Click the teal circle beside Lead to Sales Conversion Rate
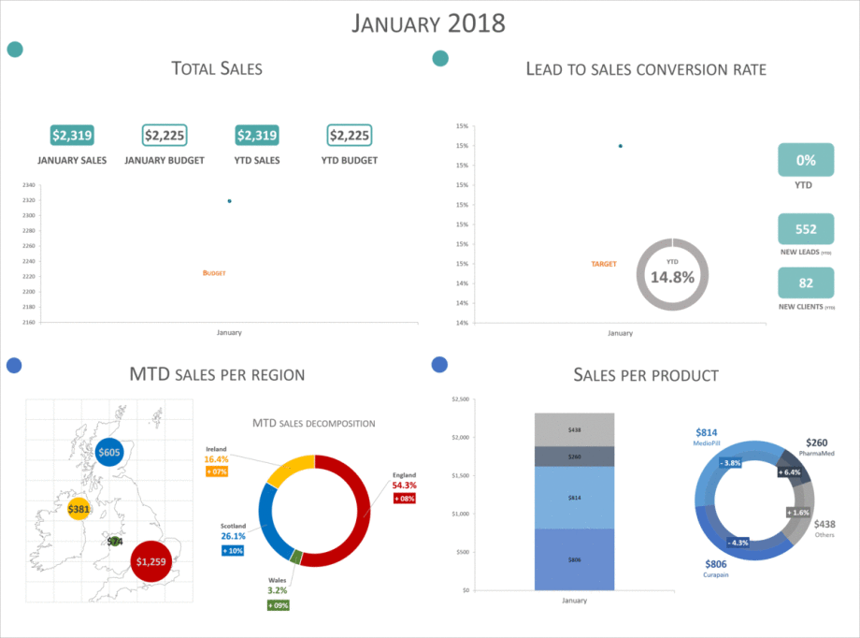Viewport: 860px width, 638px height. [440, 58]
